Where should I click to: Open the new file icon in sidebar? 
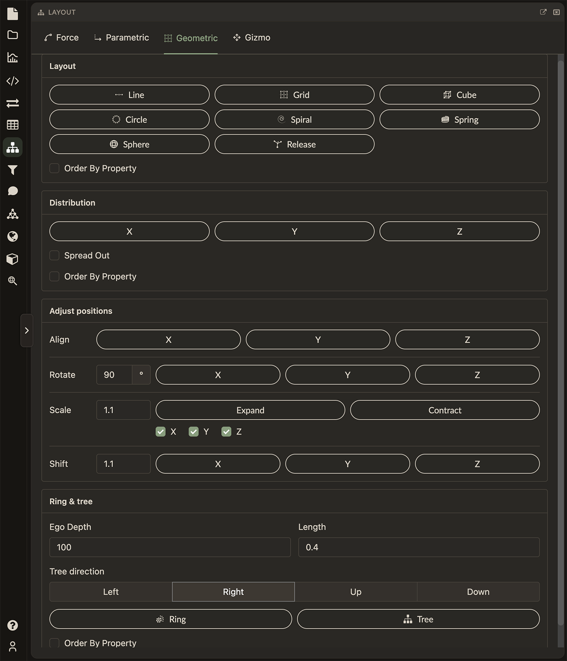[13, 13]
